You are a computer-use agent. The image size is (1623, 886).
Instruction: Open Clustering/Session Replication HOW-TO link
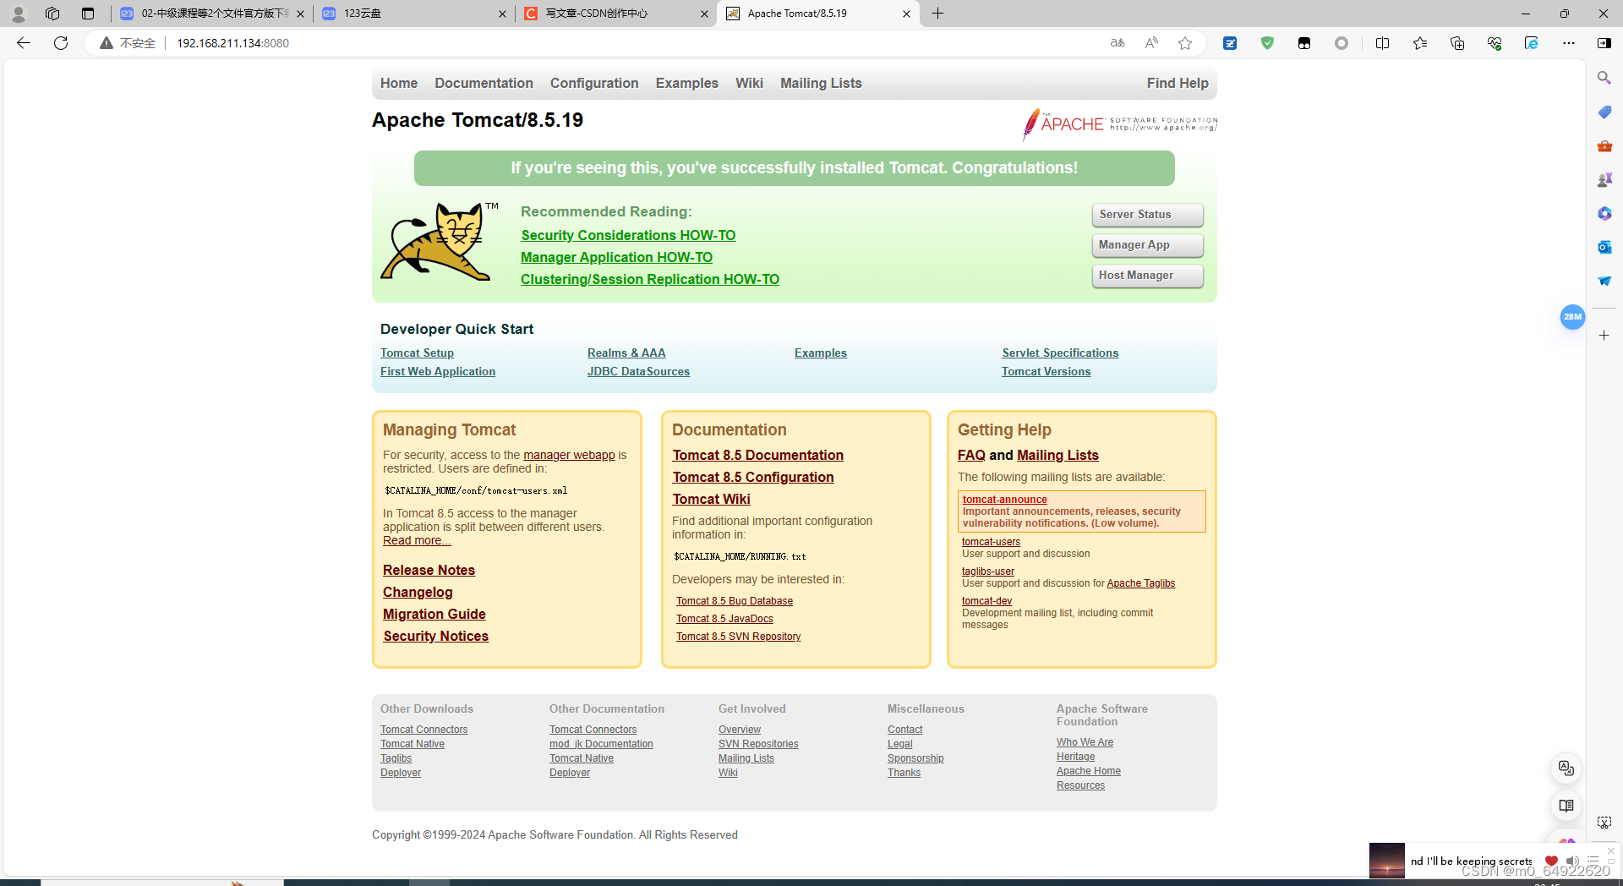650,279
